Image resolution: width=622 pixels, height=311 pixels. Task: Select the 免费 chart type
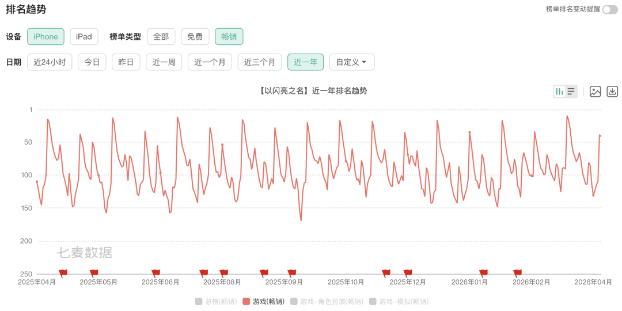coord(195,37)
